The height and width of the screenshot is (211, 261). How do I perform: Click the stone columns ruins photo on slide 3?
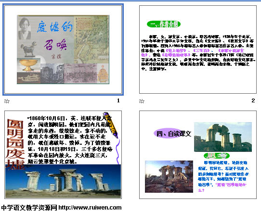(x=63, y=181)
